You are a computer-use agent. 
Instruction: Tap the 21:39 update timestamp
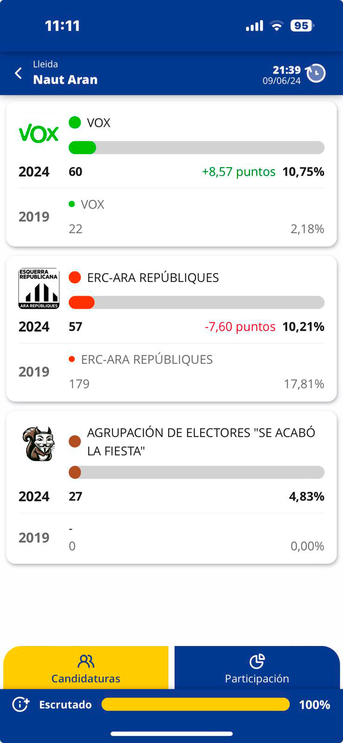pyautogui.click(x=286, y=70)
